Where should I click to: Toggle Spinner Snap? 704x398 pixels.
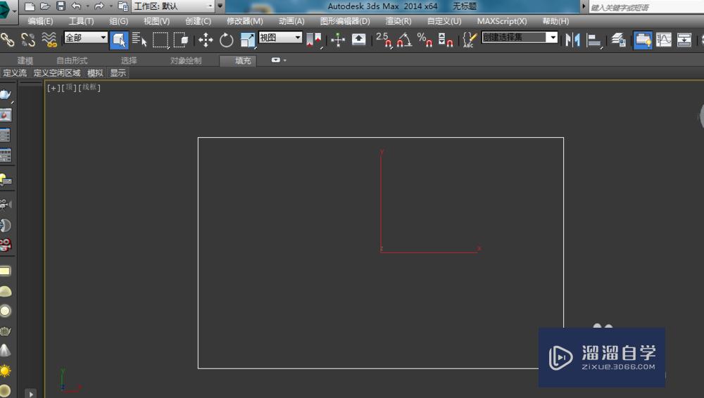(446, 40)
